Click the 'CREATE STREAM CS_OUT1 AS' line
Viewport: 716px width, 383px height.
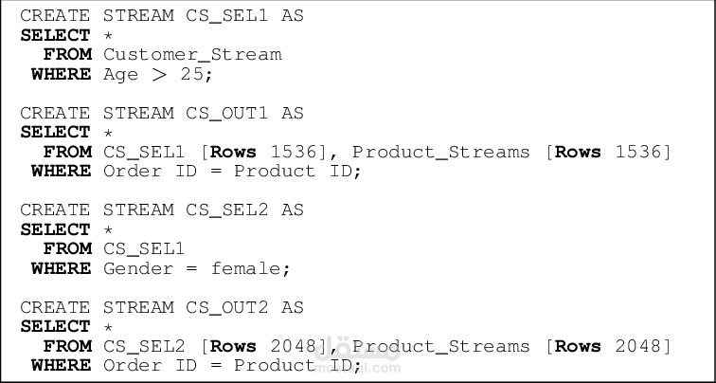[x=162, y=113]
